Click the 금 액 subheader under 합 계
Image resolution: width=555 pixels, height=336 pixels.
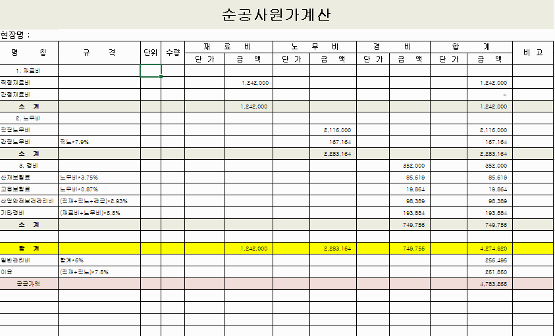tap(490, 59)
